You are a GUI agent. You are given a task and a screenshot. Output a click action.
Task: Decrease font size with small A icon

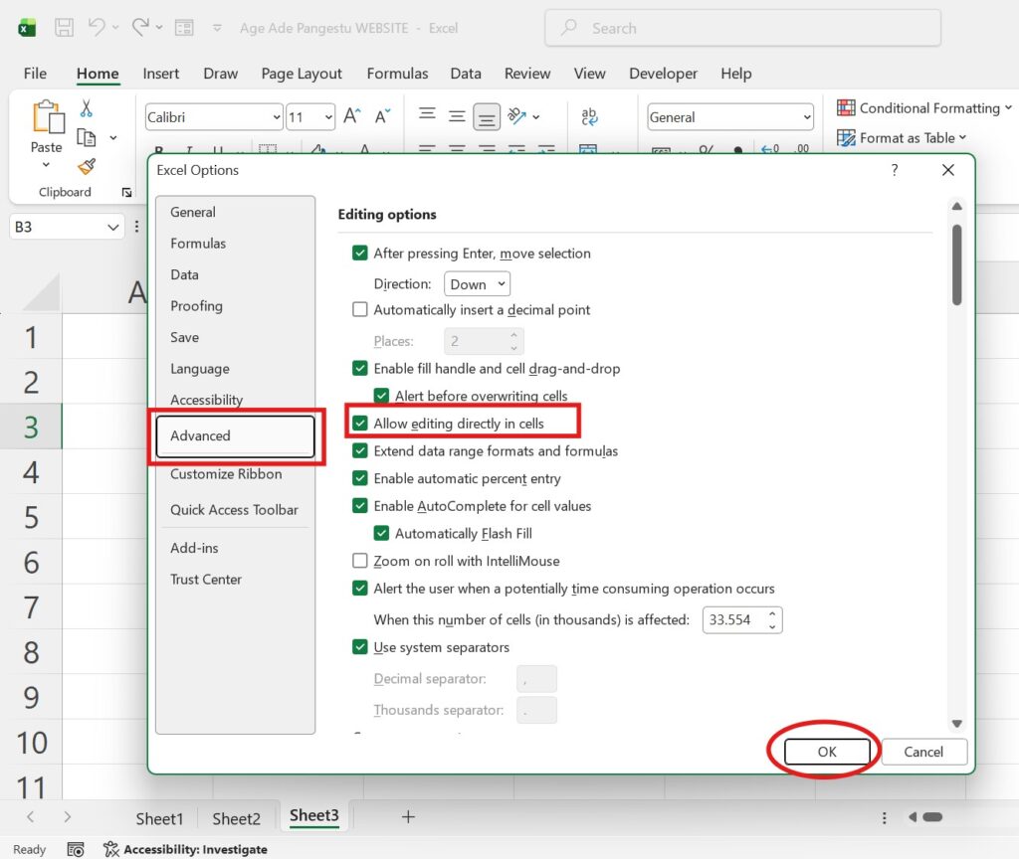coord(383,116)
